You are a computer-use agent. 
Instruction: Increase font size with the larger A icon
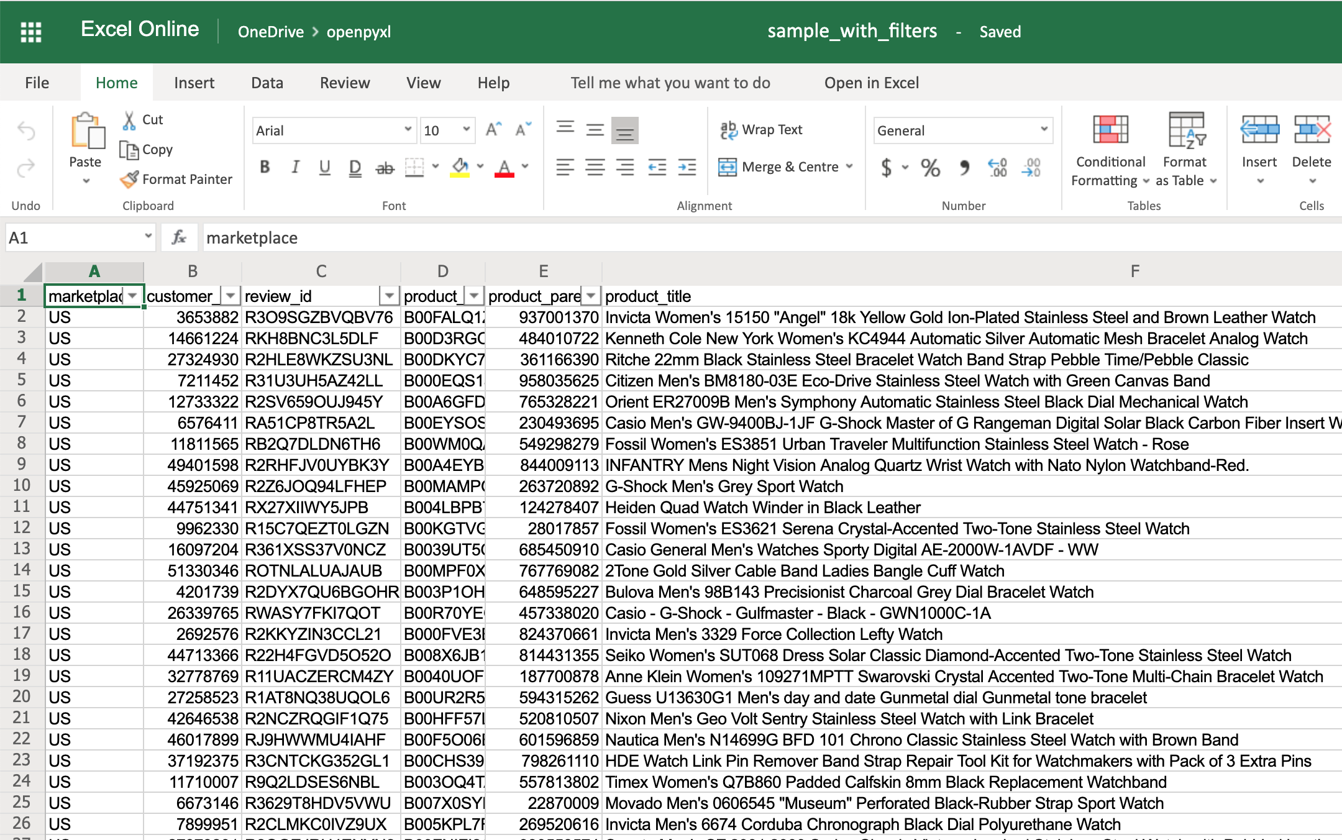click(494, 129)
